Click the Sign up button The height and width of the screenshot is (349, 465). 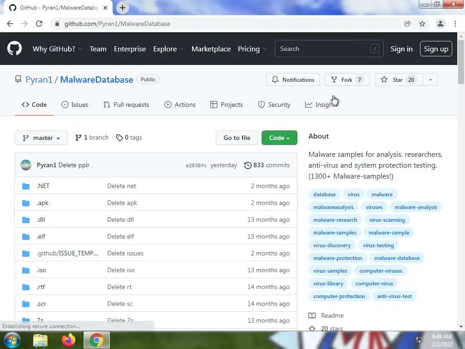(436, 49)
